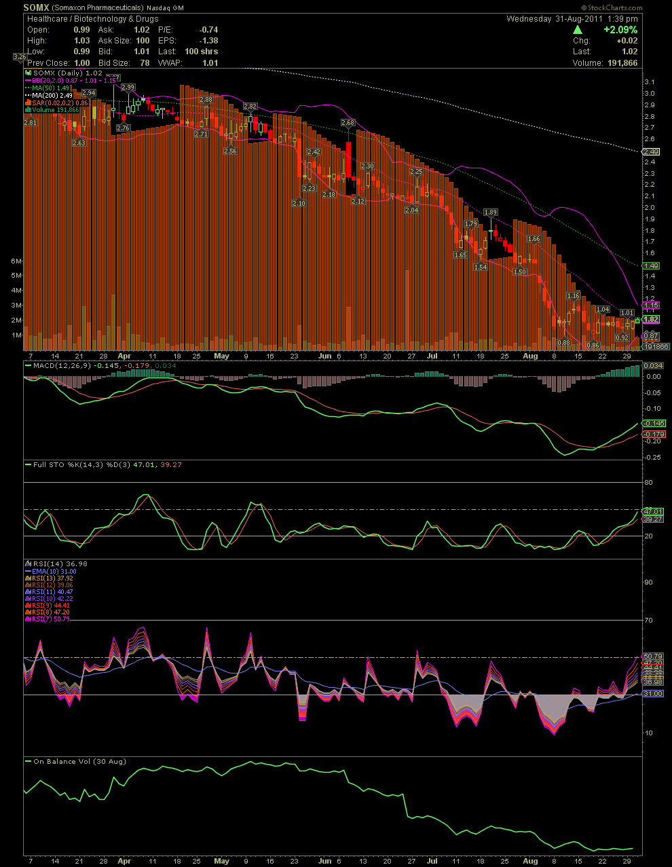Click the 3.26 price marker at left edge
The height and width of the screenshot is (867, 672).
[20, 57]
